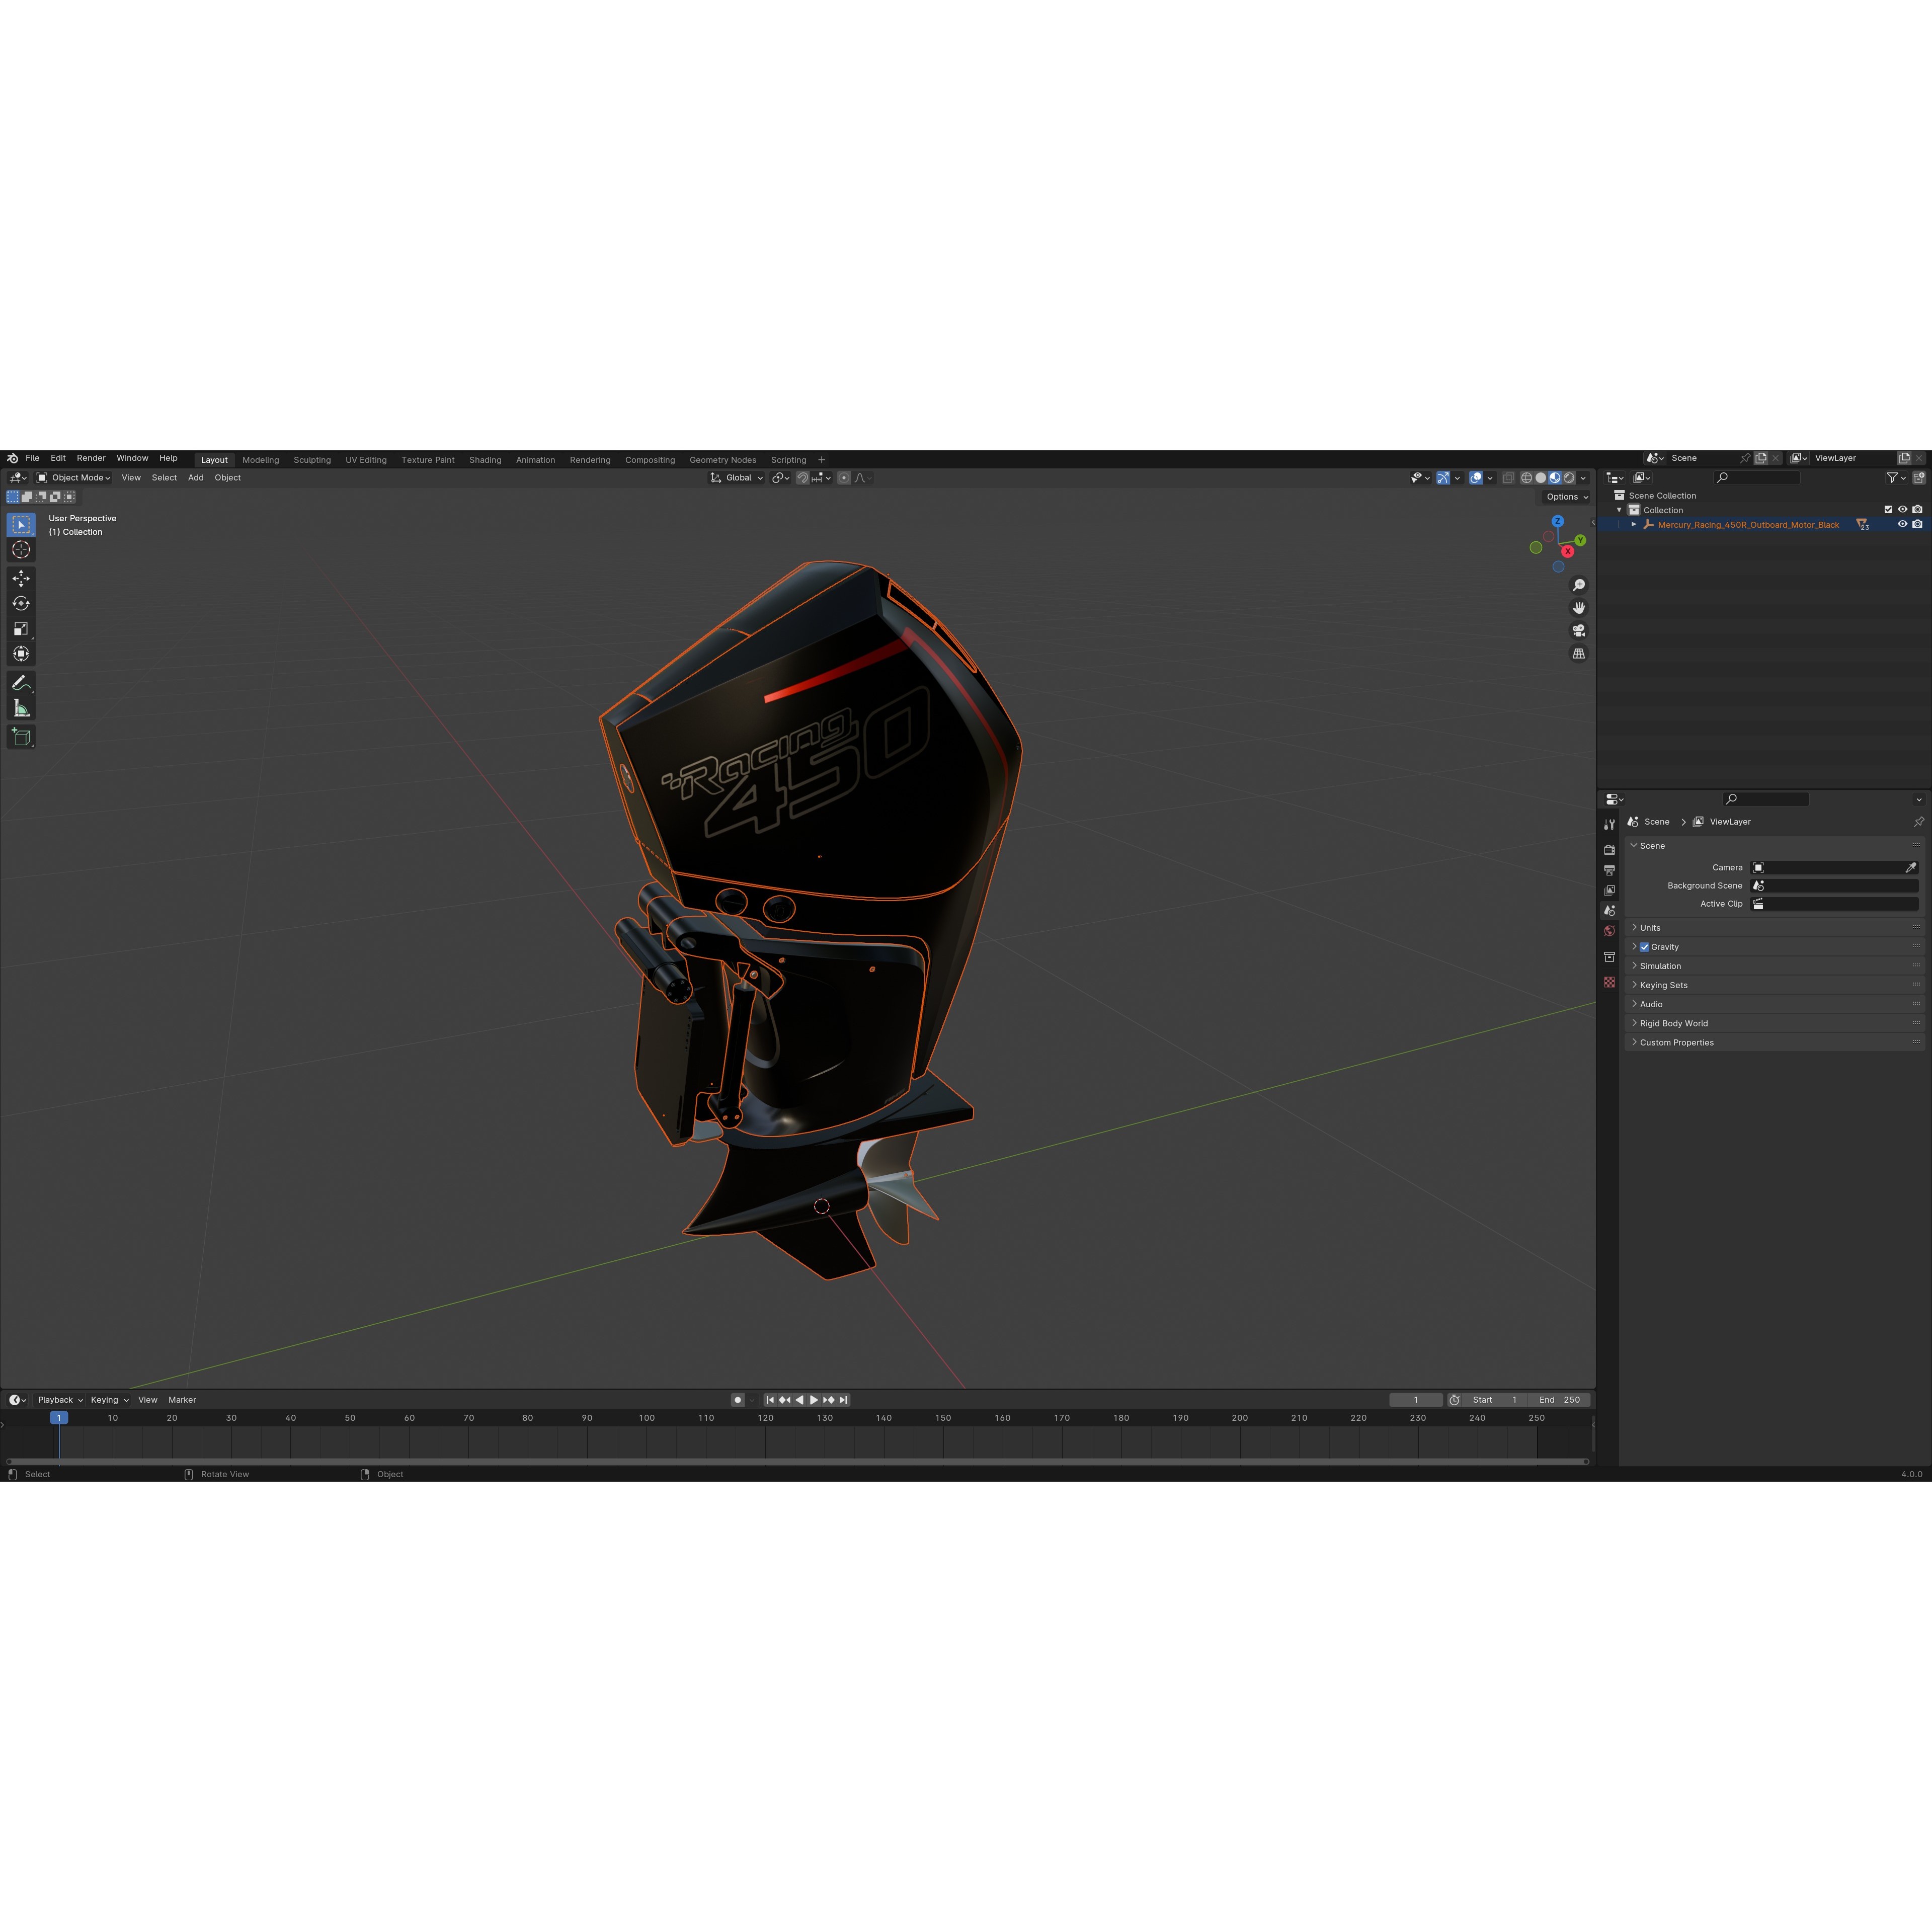The image size is (1932, 1932).
Task: Click the End frame field showing 250
Action: click(x=1560, y=1400)
